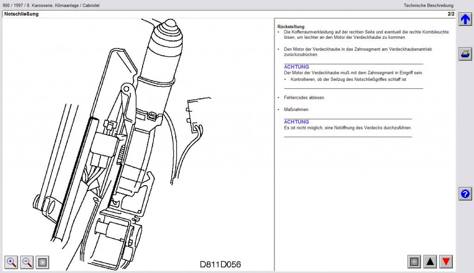Click the 'Maßnahmen' bullet item
Viewport: 474px width, 273px height.
click(x=296, y=109)
